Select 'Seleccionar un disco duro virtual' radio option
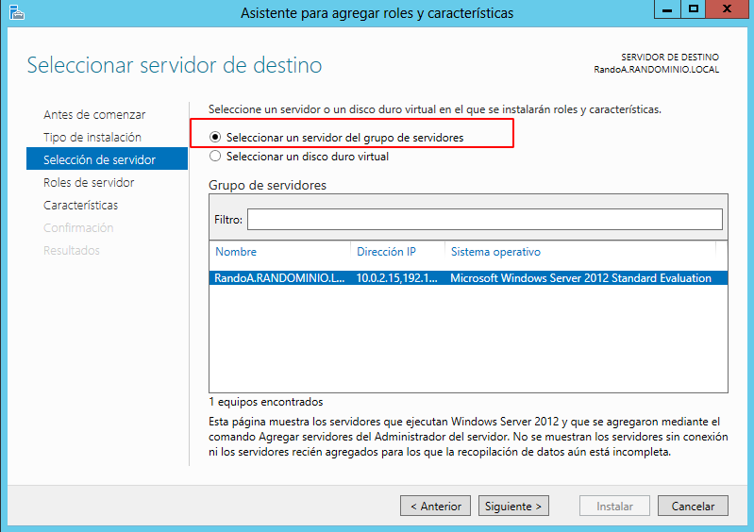The width and height of the screenshot is (754, 532). pyautogui.click(x=215, y=157)
